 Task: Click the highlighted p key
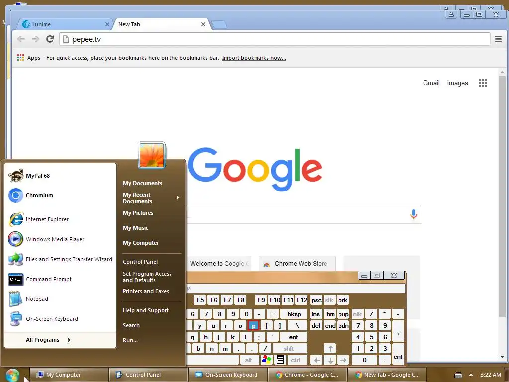coord(253,325)
